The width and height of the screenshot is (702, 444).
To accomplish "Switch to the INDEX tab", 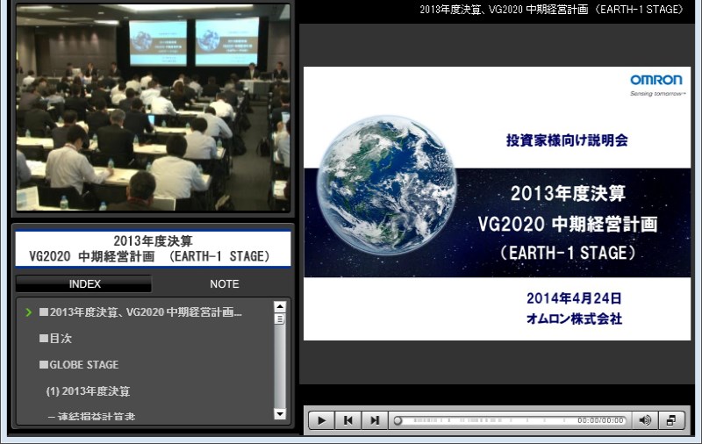I will point(83,283).
